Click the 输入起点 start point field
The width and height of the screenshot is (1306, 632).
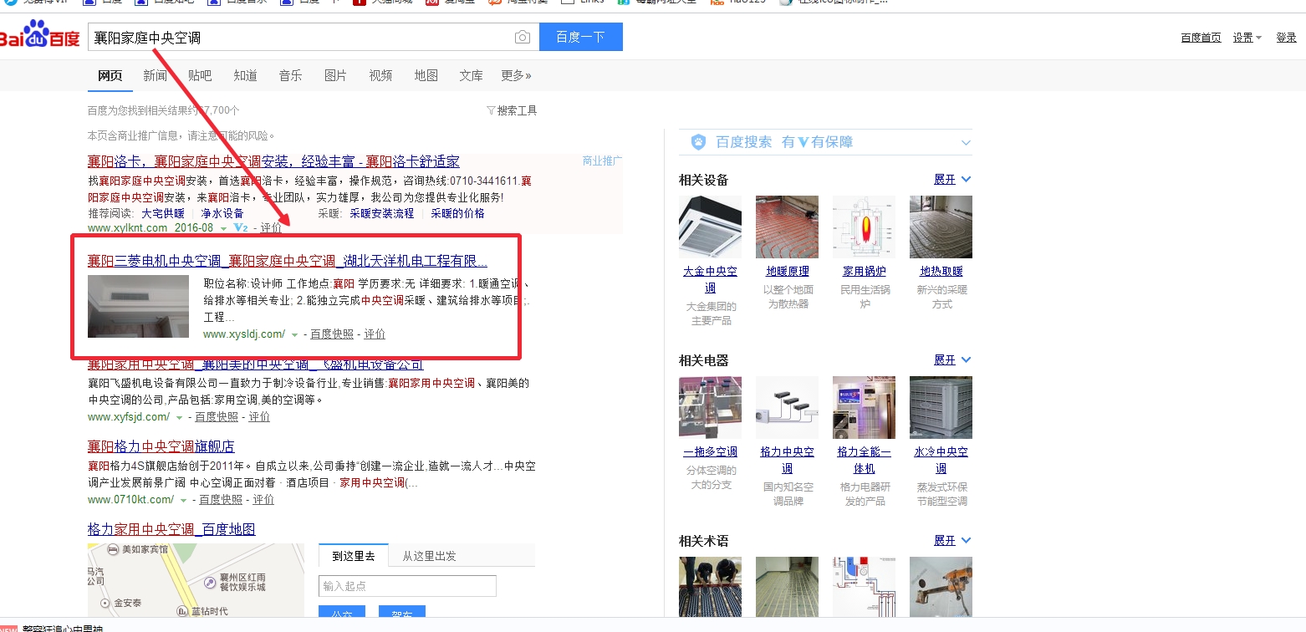[x=407, y=586]
